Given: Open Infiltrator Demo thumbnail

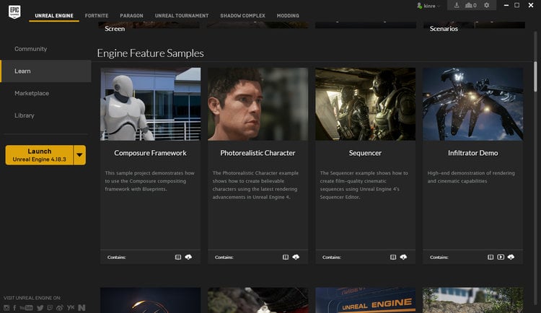Looking at the screenshot, I should coord(472,104).
